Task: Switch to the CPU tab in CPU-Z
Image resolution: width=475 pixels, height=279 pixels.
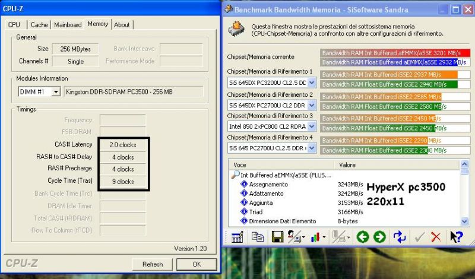Action: [14, 24]
